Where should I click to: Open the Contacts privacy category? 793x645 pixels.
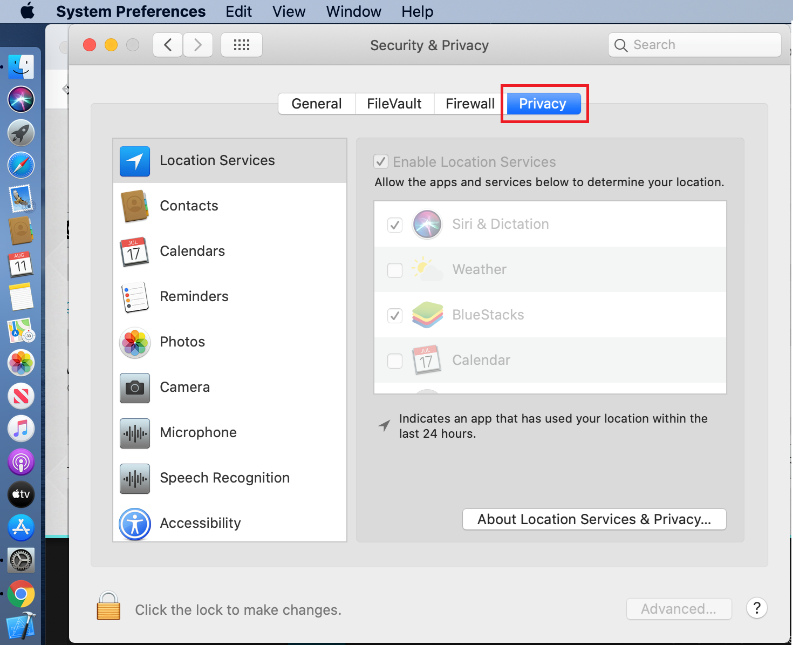[230, 206]
